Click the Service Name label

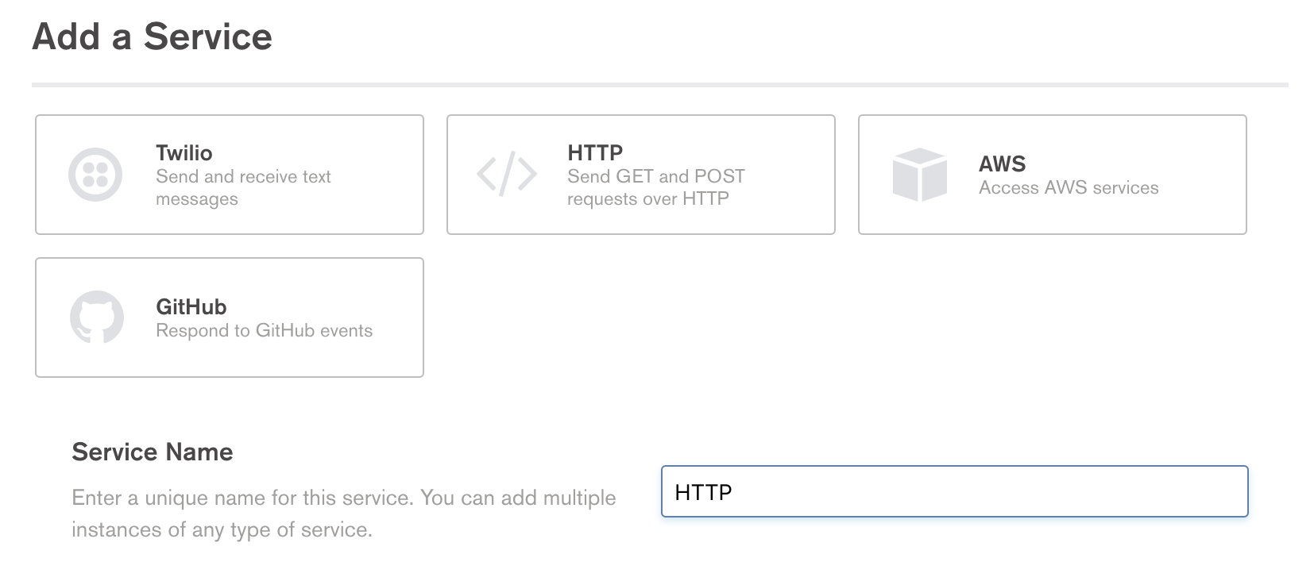[153, 452]
